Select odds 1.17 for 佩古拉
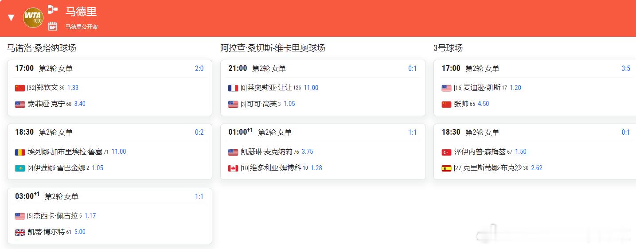The height and width of the screenshot is (249, 636). (x=90, y=216)
